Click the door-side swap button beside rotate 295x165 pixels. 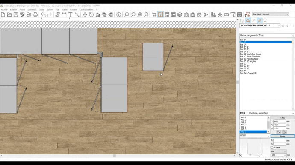point(284,132)
